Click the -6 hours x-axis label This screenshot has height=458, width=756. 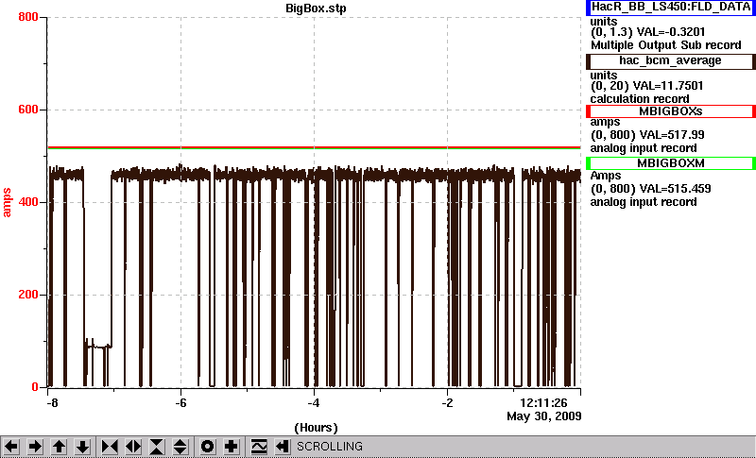180,403
